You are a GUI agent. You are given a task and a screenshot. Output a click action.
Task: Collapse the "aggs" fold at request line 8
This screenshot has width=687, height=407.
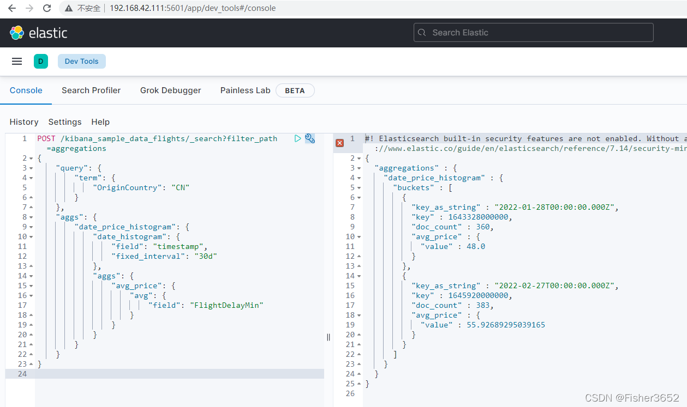coord(31,217)
